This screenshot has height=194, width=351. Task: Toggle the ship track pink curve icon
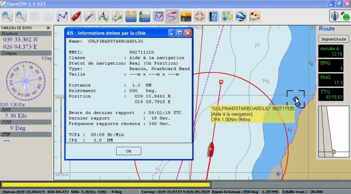[x=172, y=16]
